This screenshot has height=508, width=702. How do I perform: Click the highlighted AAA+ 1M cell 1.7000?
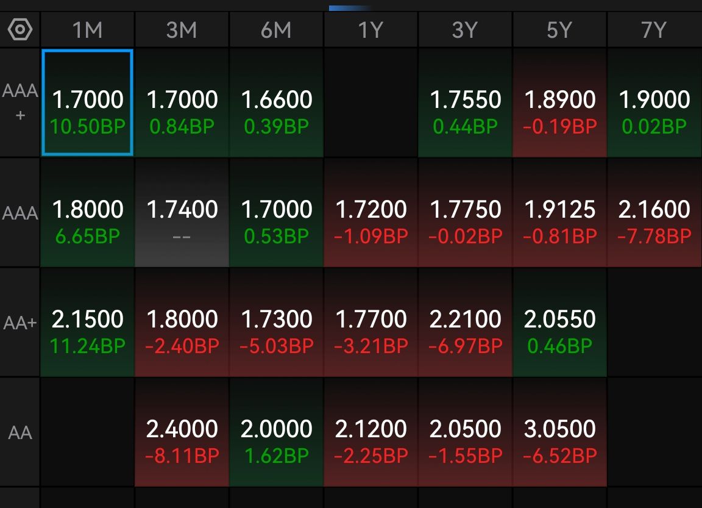click(x=88, y=102)
